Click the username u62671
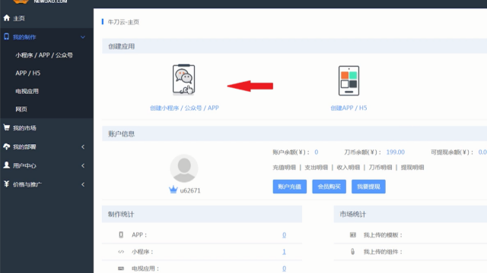Viewport: 487px width, 273px height. point(190,190)
